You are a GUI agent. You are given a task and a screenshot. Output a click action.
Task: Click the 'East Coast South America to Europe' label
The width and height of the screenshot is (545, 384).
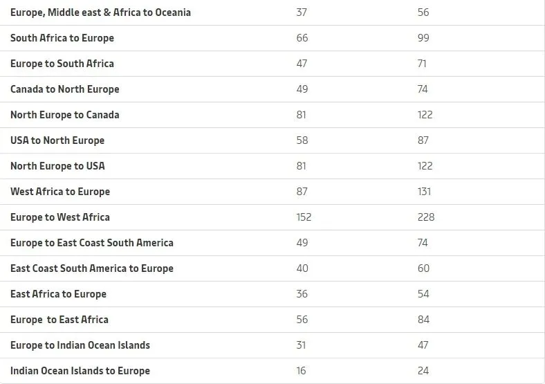tap(92, 268)
